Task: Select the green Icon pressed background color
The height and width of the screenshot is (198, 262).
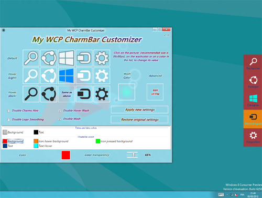Action: [98, 141]
